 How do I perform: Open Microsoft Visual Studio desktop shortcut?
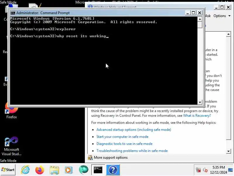(x=11, y=146)
